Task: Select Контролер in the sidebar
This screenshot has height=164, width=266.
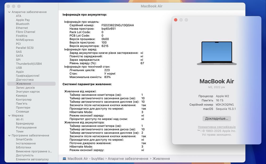Action: [x=24, y=100]
